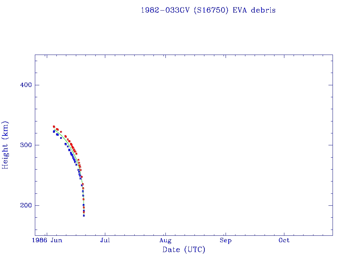Pick the "Oct" date axis label
The height and width of the screenshot is (262, 350).
click(x=284, y=241)
